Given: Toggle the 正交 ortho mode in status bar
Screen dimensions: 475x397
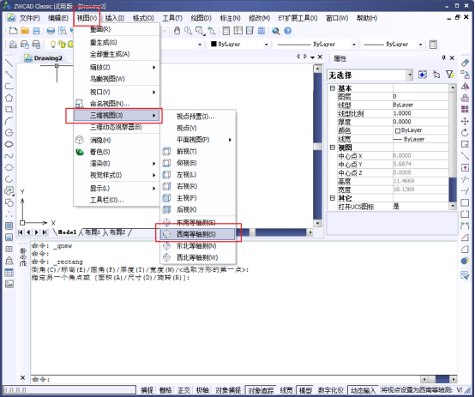Looking at the screenshot, I should 183,390.
